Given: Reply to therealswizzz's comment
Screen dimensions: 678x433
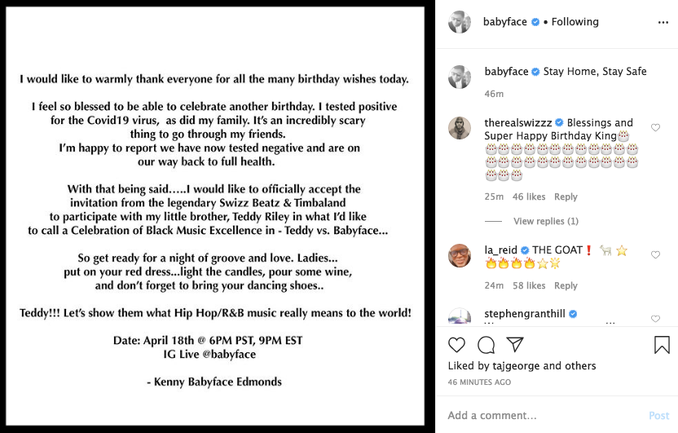Looking at the screenshot, I should (x=566, y=197).
